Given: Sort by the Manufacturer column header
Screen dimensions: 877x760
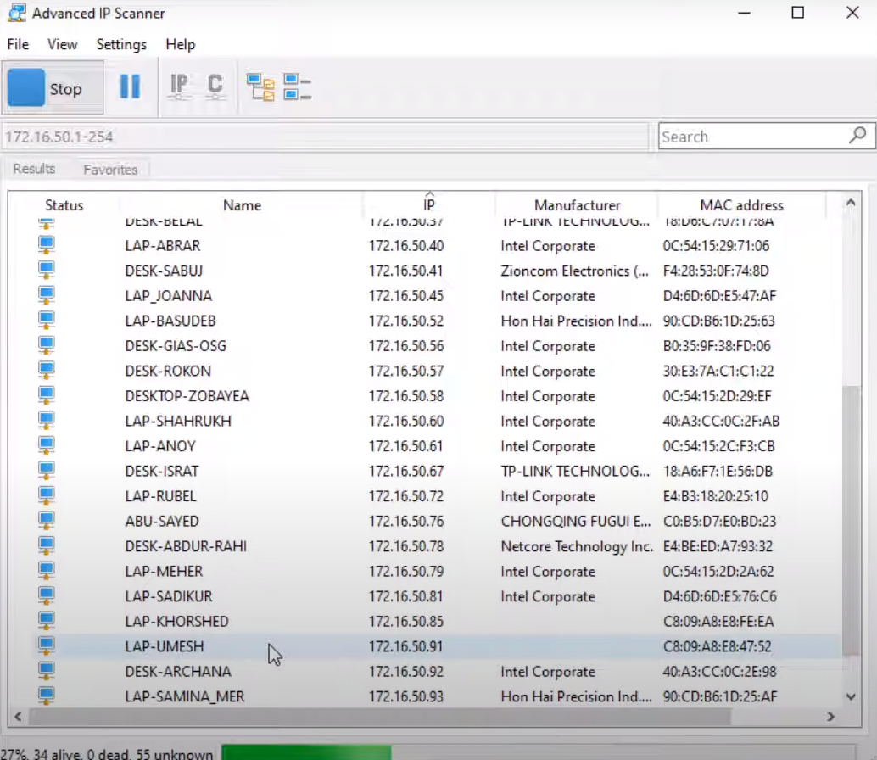Looking at the screenshot, I should (x=577, y=205).
